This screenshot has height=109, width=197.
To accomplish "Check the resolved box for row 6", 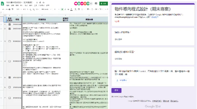I will [9, 87].
